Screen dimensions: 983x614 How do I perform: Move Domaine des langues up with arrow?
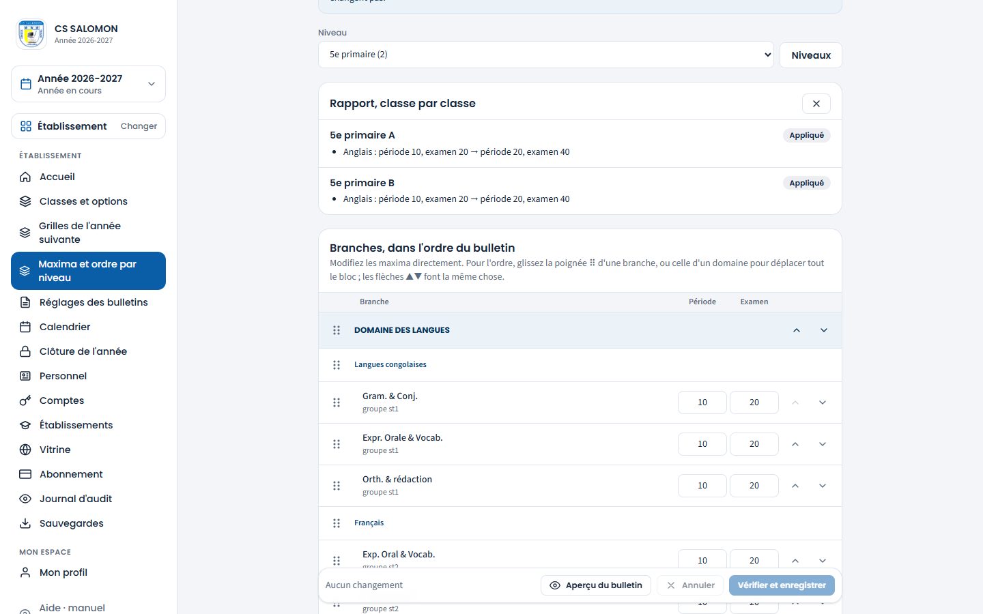(796, 330)
